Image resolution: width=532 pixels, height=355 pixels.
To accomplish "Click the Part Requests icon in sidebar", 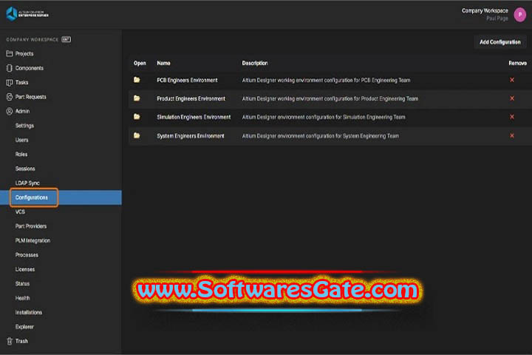I will [10, 97].
